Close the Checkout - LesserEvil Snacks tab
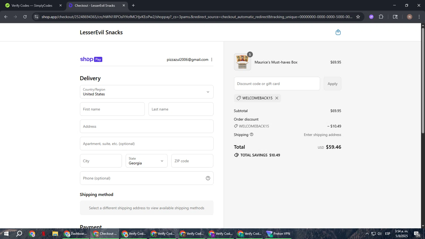This screenshot has width=425, height=239. click(124, 5)
